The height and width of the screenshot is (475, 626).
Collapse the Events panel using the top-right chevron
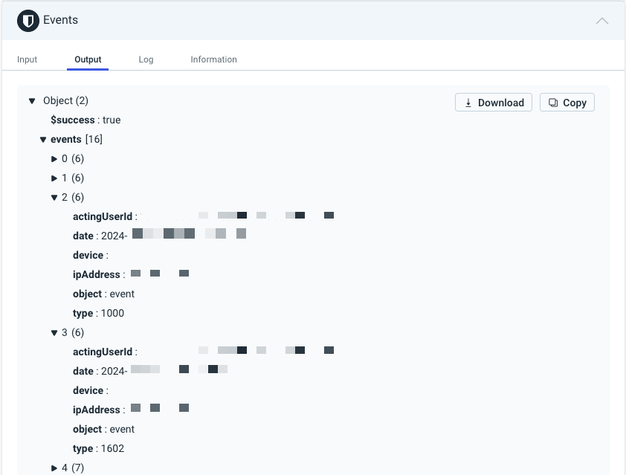601,21
